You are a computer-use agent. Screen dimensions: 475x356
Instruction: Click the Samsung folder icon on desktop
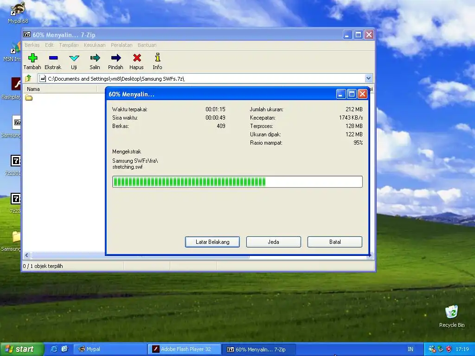16,237
